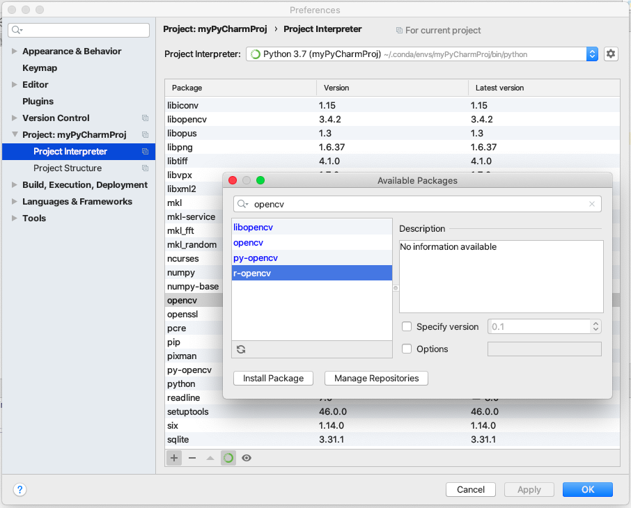Screen dimensions: 631x508
Task: Select libtiff row in package table
Action: pyautogui.click(x=392, y=161)
